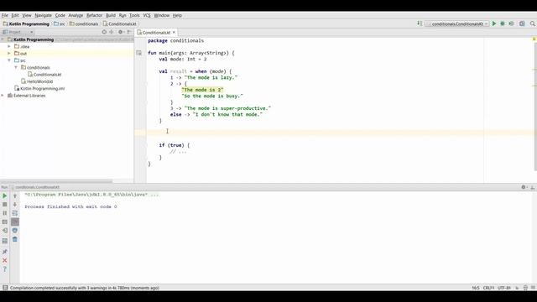Rerun program using Run panel green arrow
The width and height of the screenshot is (537, 302).
[x=5, y=195]
